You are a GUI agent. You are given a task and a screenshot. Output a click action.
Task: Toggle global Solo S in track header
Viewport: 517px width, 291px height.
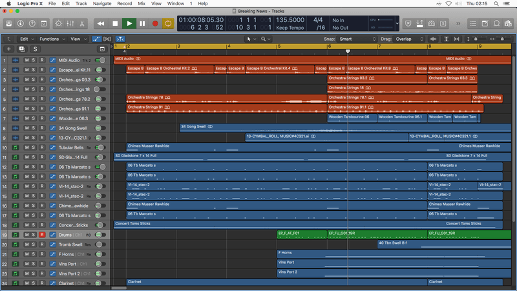[35, 49]
